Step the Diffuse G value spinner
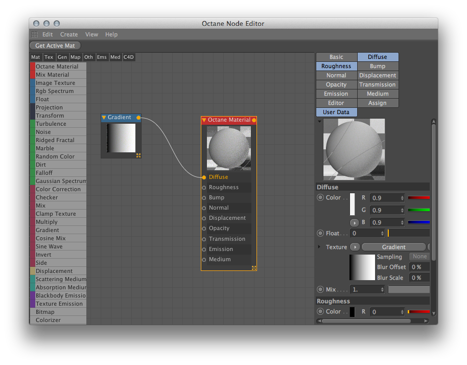Viewport: 467px width, 365px height. (402, 210)
